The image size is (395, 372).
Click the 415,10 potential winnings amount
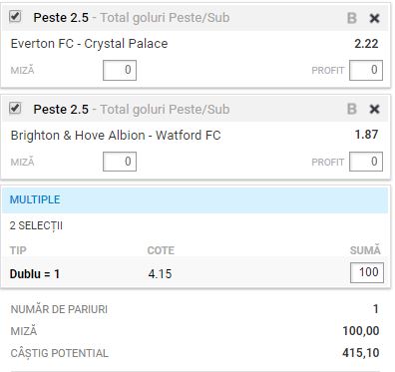(x=361, y=353)
